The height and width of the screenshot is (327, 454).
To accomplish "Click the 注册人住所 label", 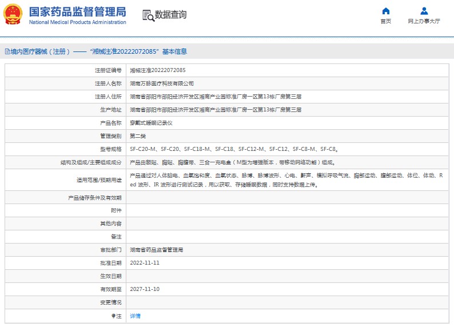I will (x=108, y=97).
